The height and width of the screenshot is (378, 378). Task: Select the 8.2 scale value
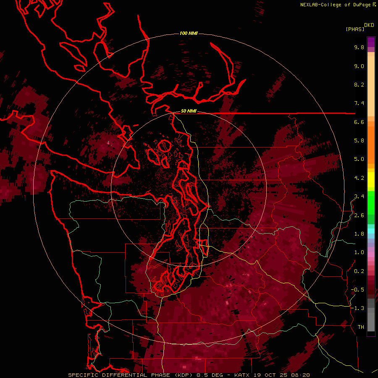click(359, 84)
